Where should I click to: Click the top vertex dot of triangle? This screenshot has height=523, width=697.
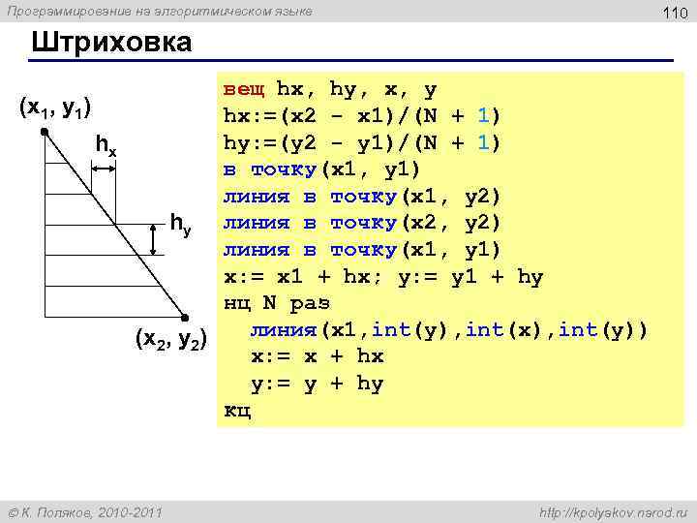pyautogui.click(x=45, y=132)
